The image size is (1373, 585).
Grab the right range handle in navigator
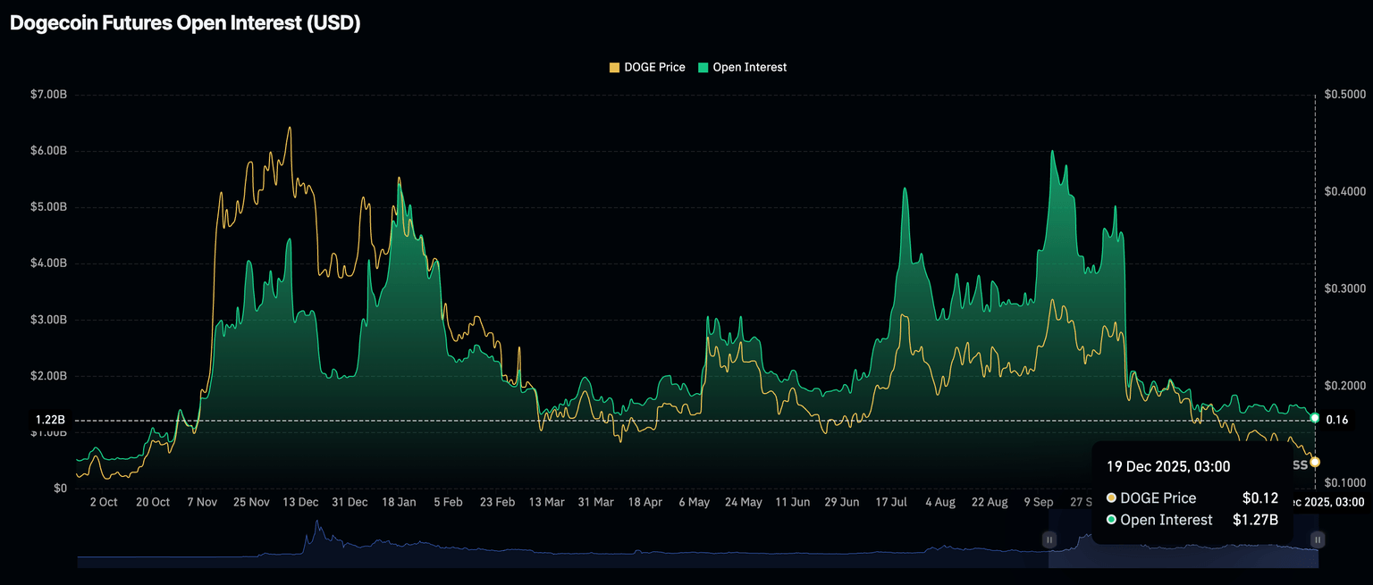click(x=1317, y=539)
